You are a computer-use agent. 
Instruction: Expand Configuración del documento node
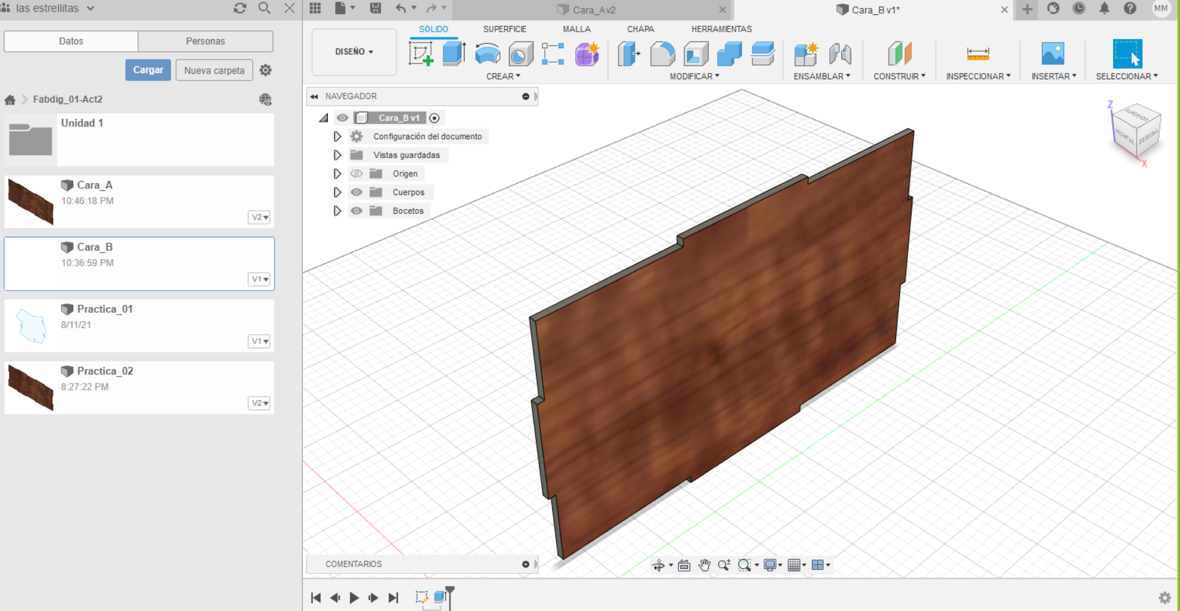point(337,136)
